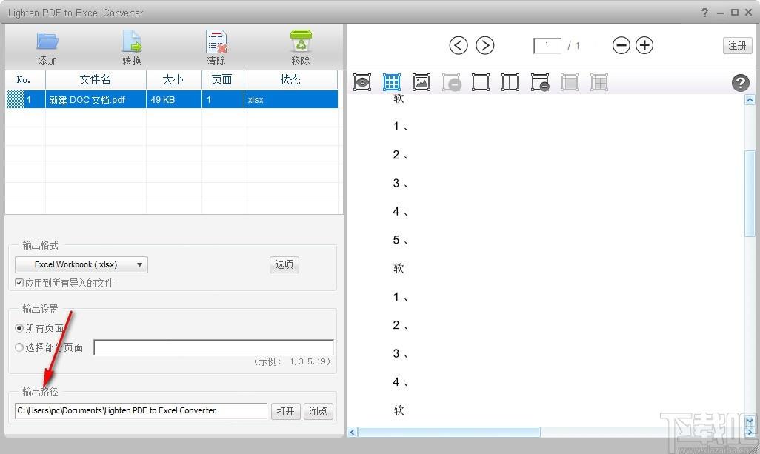760x454 pixels.
Task: Click the 注册 register button
Action: point(737,45)
